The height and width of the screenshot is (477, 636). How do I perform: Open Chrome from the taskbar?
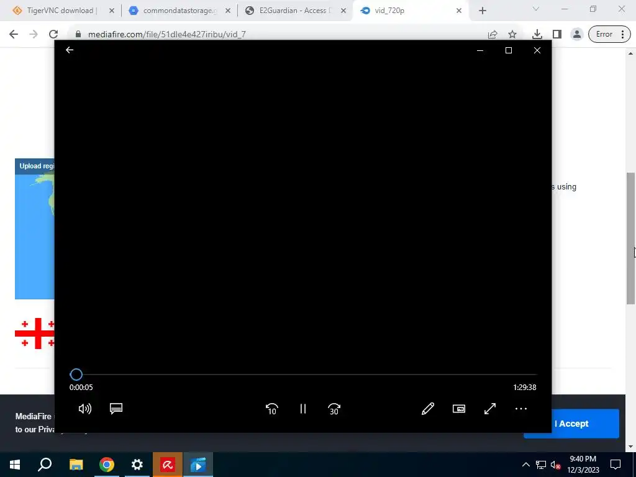(107, 465)
